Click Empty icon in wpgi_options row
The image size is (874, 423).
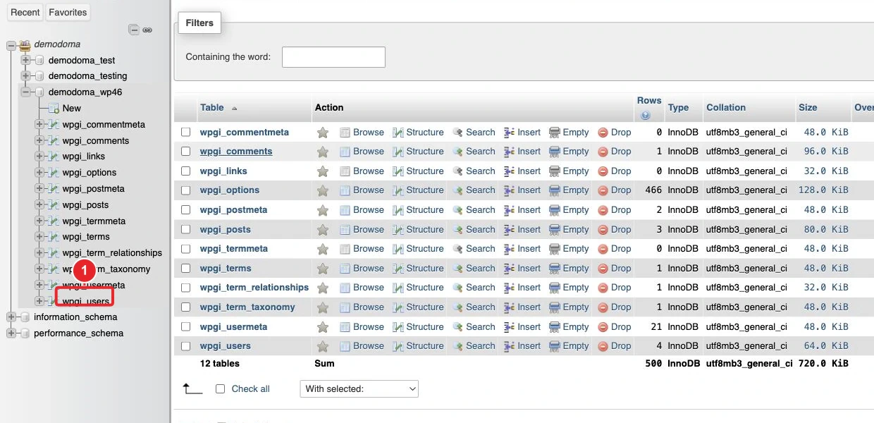coord(555,190)
